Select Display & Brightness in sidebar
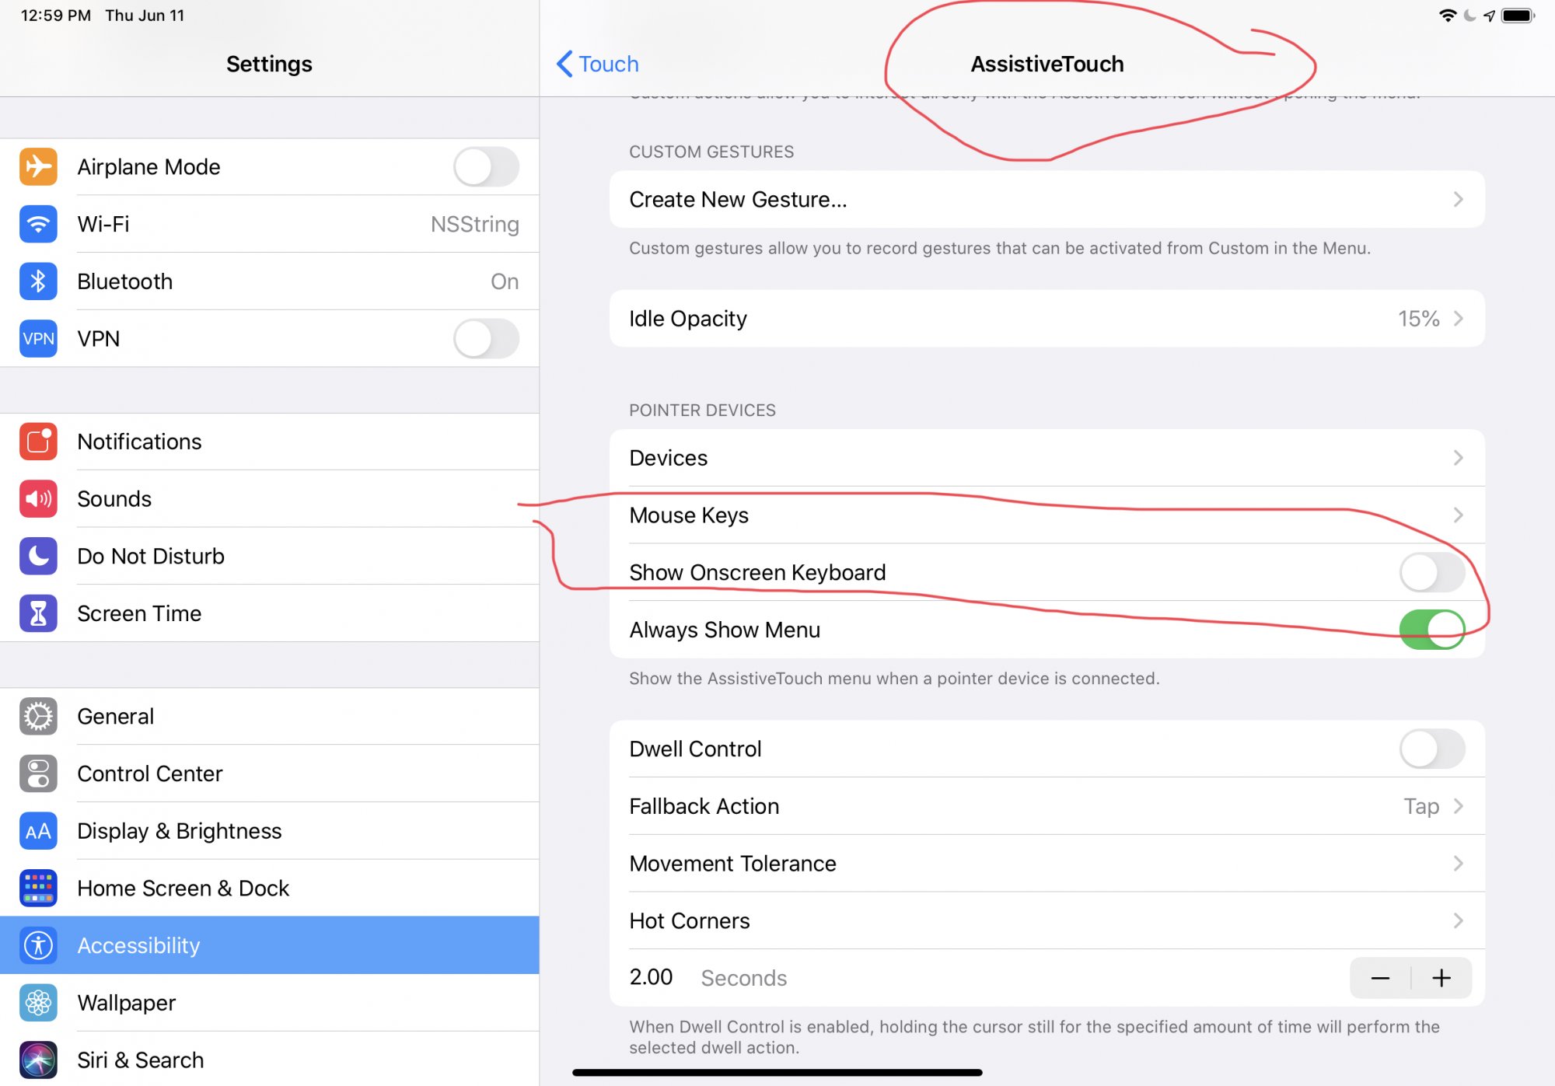This screenshot has width=1555, height=1086. 269,831
